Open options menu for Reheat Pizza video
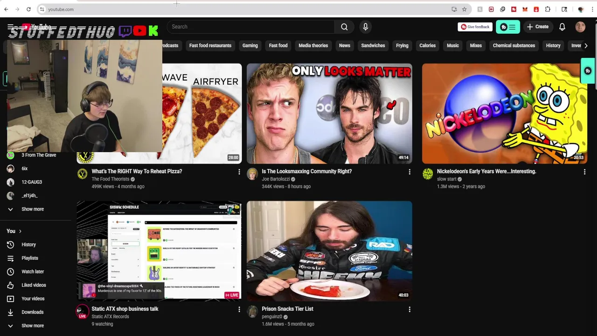 coord(239,172)
